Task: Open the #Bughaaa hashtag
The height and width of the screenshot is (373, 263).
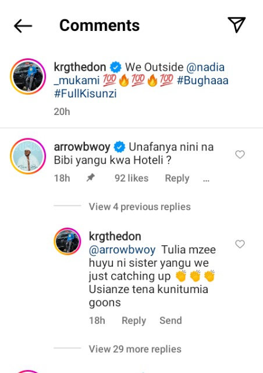Action: 202,81
